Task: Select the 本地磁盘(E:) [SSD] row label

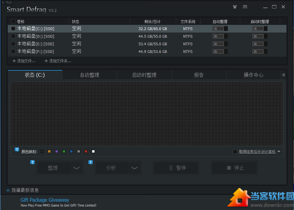Action: coord(36,44)
